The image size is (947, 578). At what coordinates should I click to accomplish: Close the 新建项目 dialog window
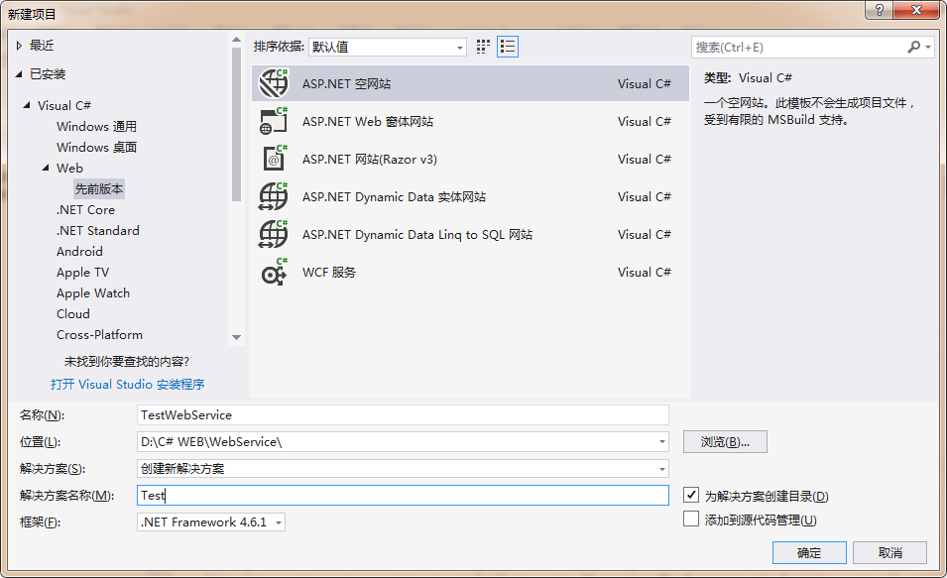coord(916,10)
